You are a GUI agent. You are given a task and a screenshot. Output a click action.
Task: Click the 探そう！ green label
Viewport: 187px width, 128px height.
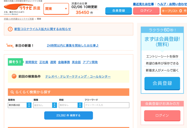[x=16, y=62]
